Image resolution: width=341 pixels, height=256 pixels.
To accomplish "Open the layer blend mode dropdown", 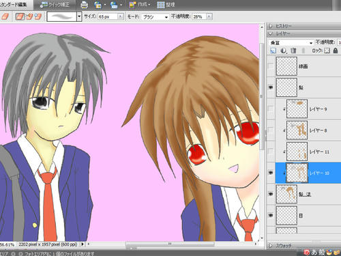I will click(291, 42).
